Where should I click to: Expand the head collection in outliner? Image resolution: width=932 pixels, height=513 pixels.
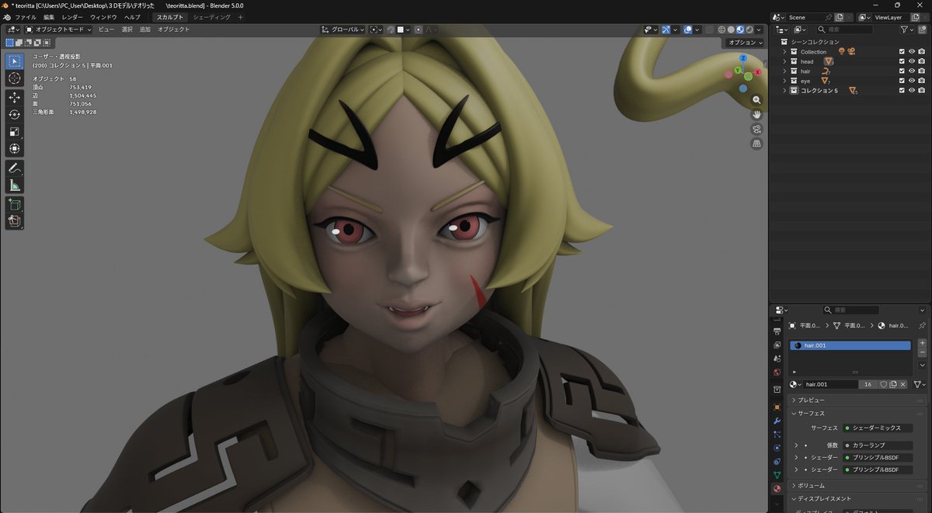click(784, 61)
